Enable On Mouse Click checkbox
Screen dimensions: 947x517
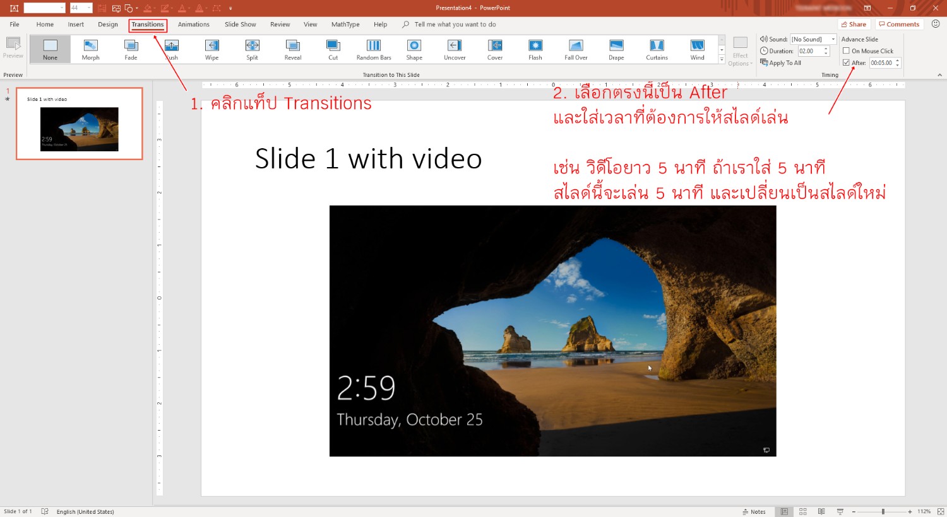pos(846,51)
